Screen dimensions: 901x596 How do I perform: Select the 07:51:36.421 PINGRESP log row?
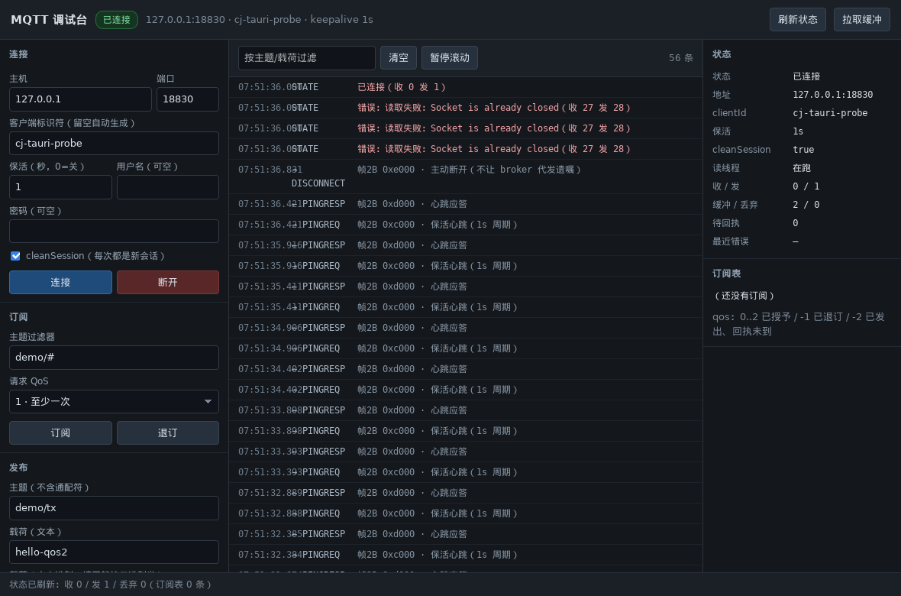[x=466, y=204]
